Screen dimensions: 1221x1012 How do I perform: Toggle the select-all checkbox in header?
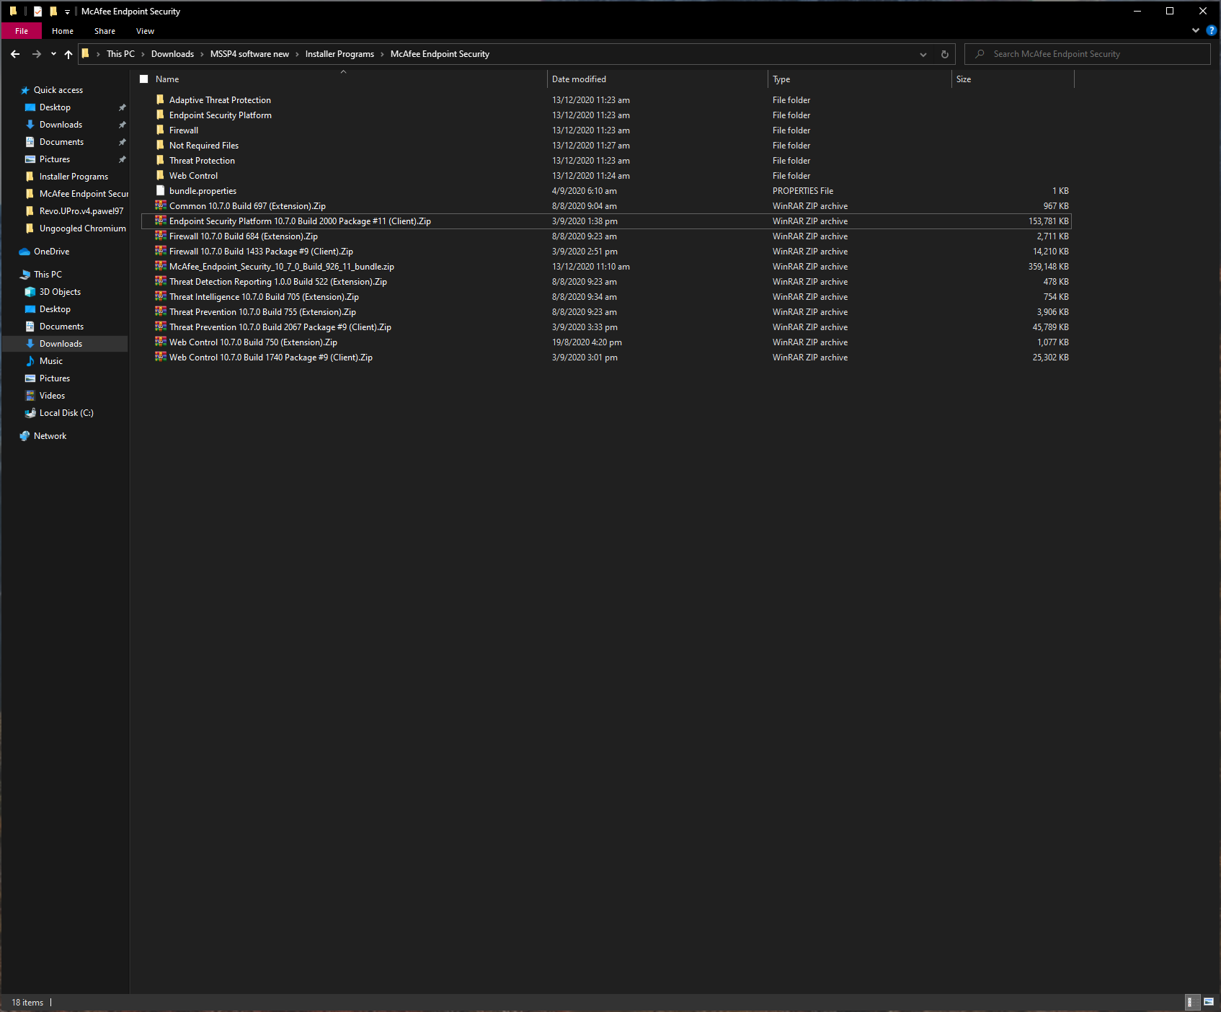point(144,79)
